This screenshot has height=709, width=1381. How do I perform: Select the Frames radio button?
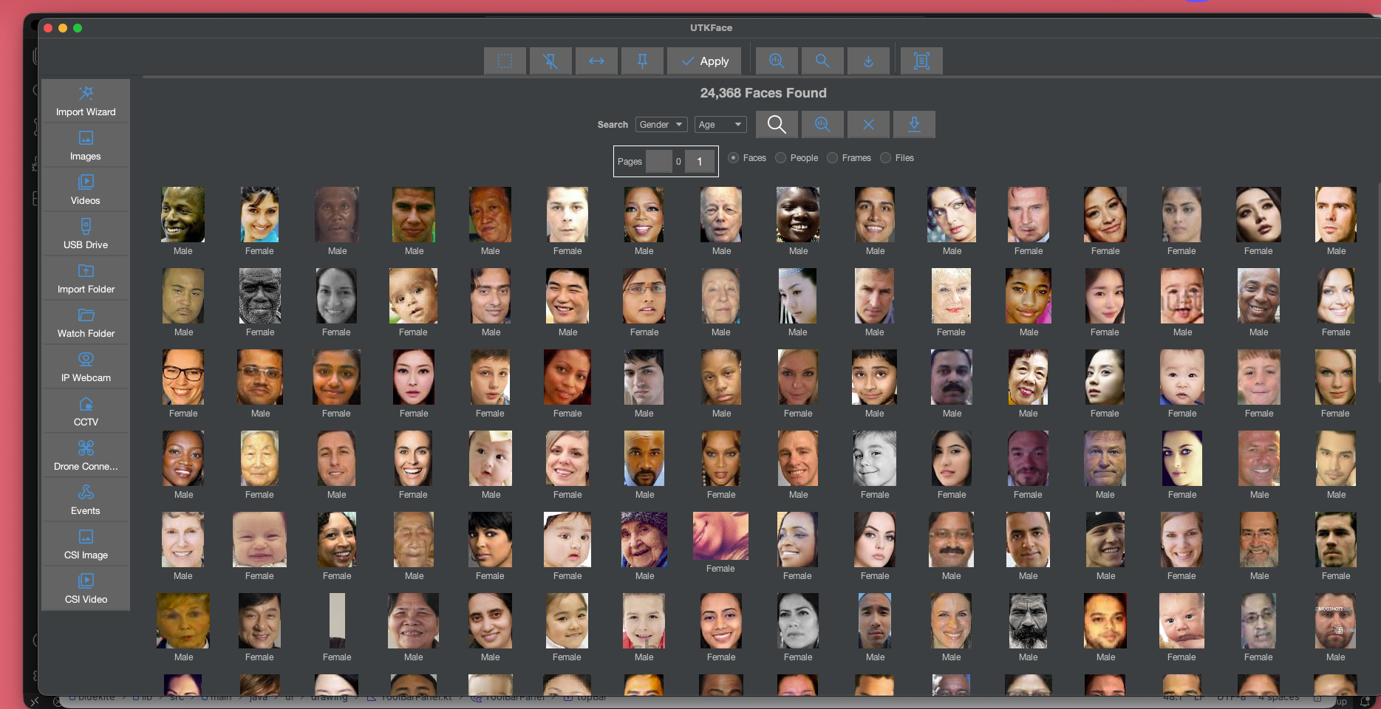(x=833, y=158)
